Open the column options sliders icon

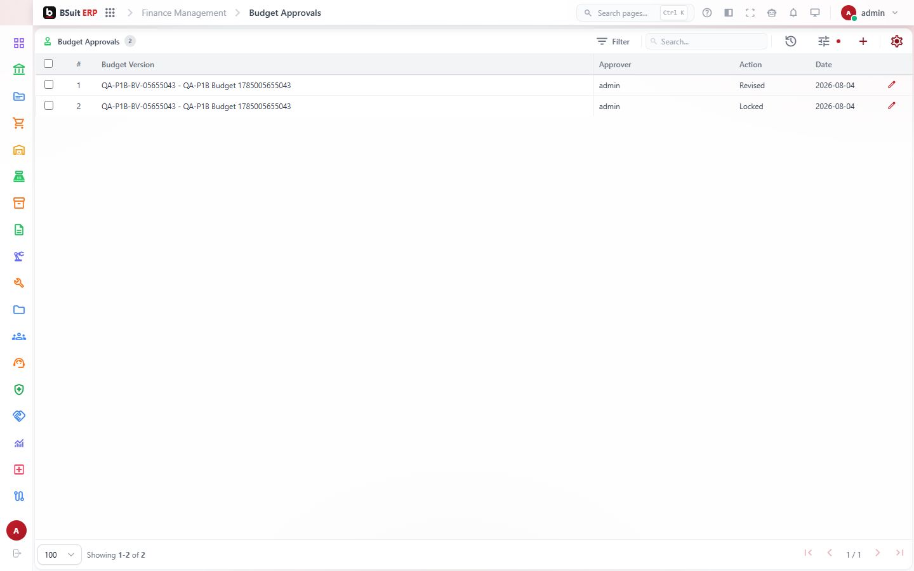coord(824,41)
